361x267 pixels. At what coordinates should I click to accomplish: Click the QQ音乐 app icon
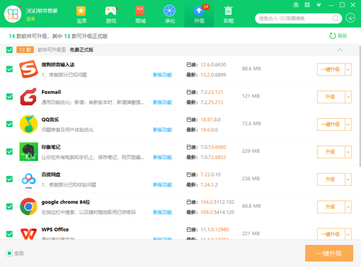click(28, 124)
